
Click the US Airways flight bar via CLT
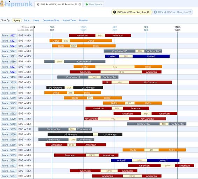[x=75, y=88]
